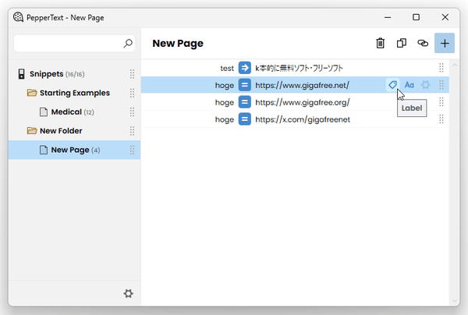Click the drag handle of the test snippet row
This screenshot has width=468, height=315.
coord(441,68)
